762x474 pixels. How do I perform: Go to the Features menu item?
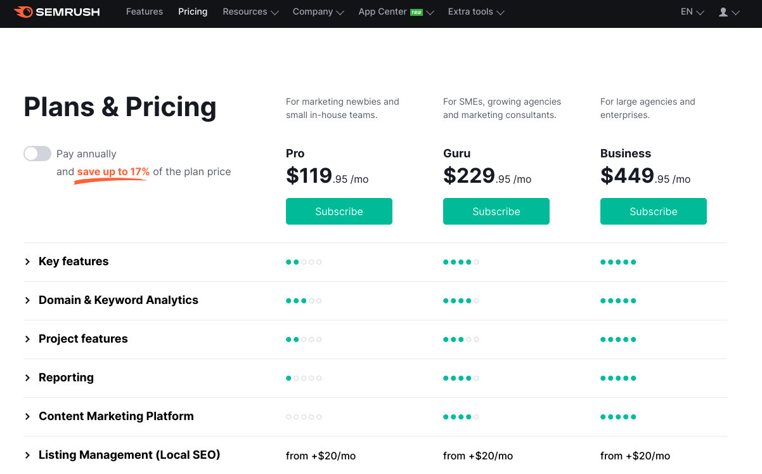tap(145, 12)
